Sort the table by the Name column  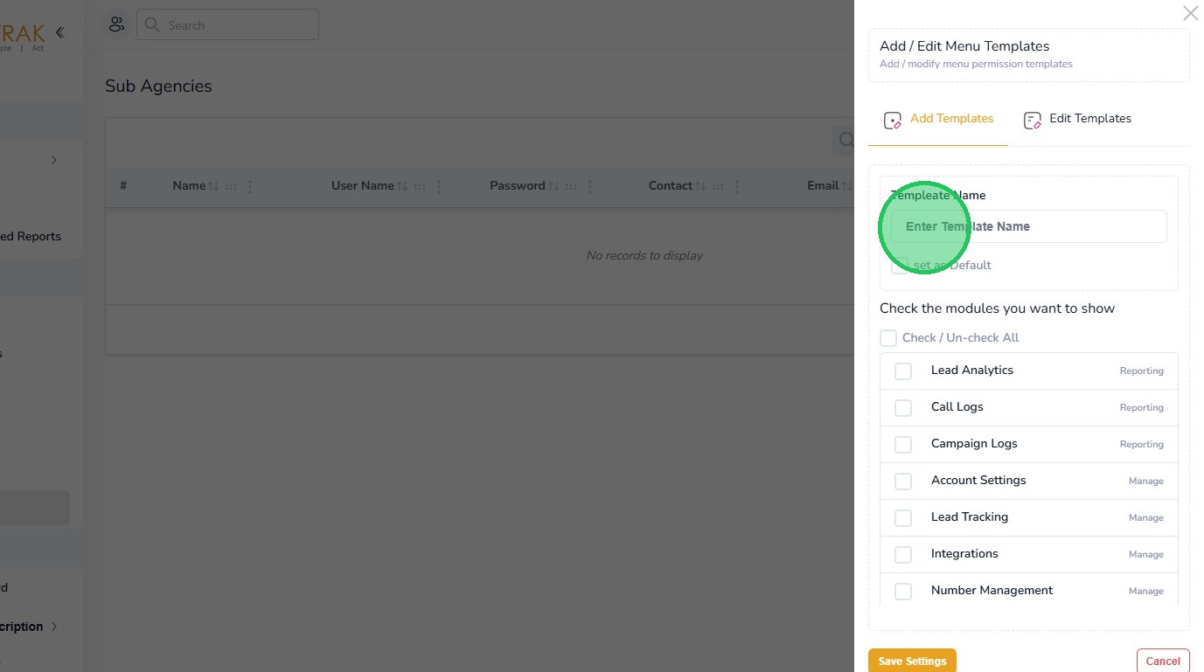[x=213, y=186]
